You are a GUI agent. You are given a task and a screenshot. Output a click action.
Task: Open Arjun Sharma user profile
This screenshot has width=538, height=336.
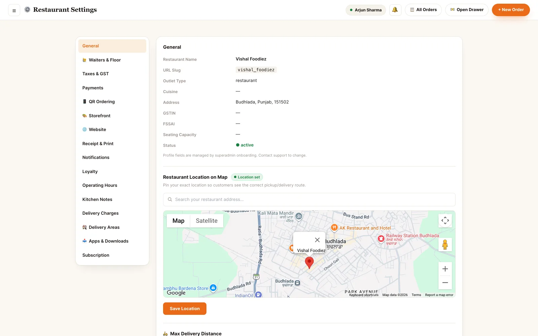[x=366, y=10]
